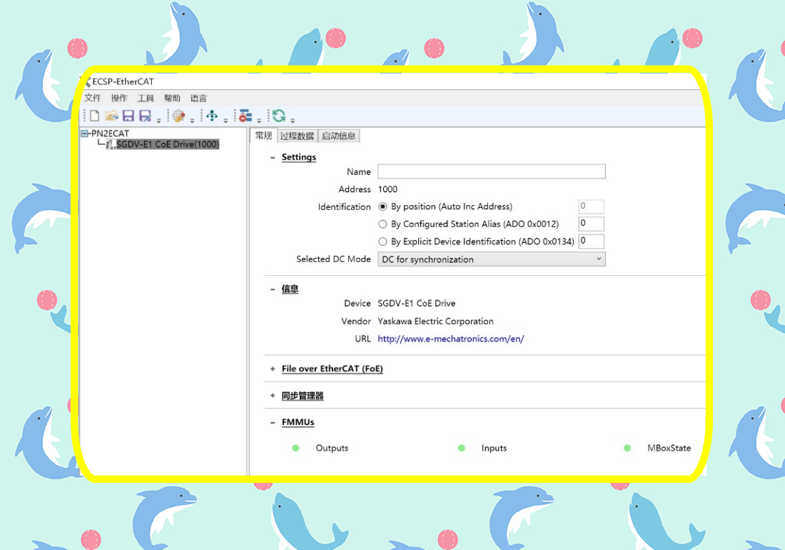
Task: Click the File over EtherCAT (FoE) heading
Action: (x=333, y=369)
